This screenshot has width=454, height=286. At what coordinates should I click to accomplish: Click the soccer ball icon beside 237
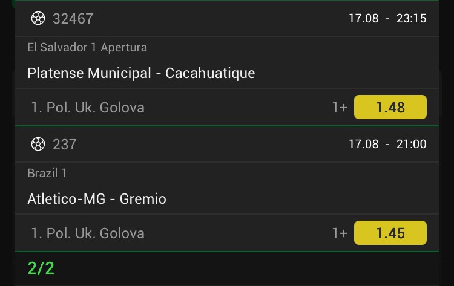click(38, 144)
